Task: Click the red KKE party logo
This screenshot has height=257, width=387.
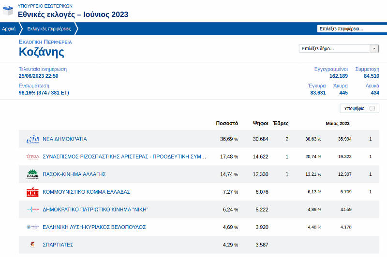Action: tap(32, 192)
